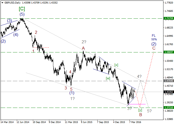Select the green [y] wave label
Image resolution: width=174 pixels, height=125 pixels.
140,110
